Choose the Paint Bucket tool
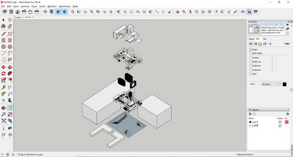293x157 pixels. click(x=3, y=26)
